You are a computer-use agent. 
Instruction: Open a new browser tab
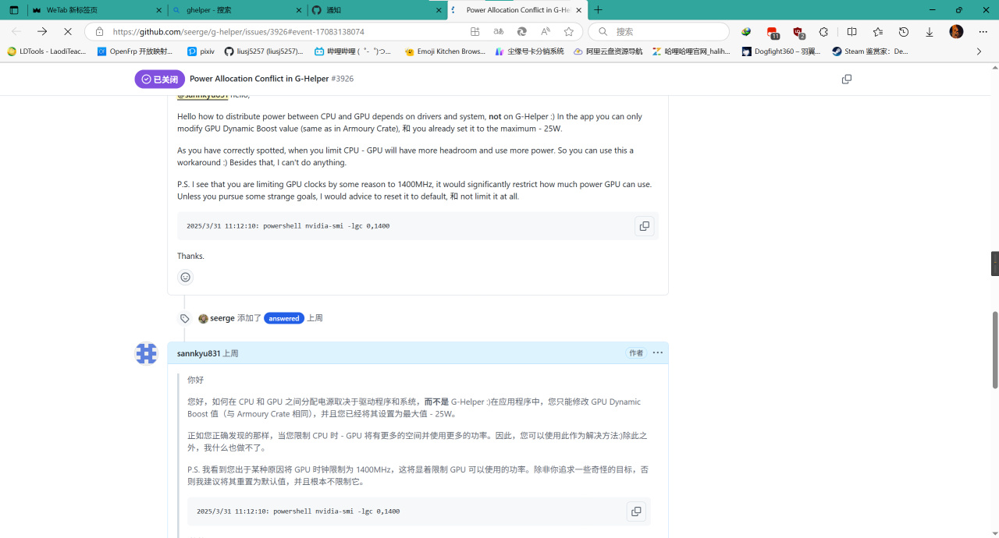[x=599, y=10]
